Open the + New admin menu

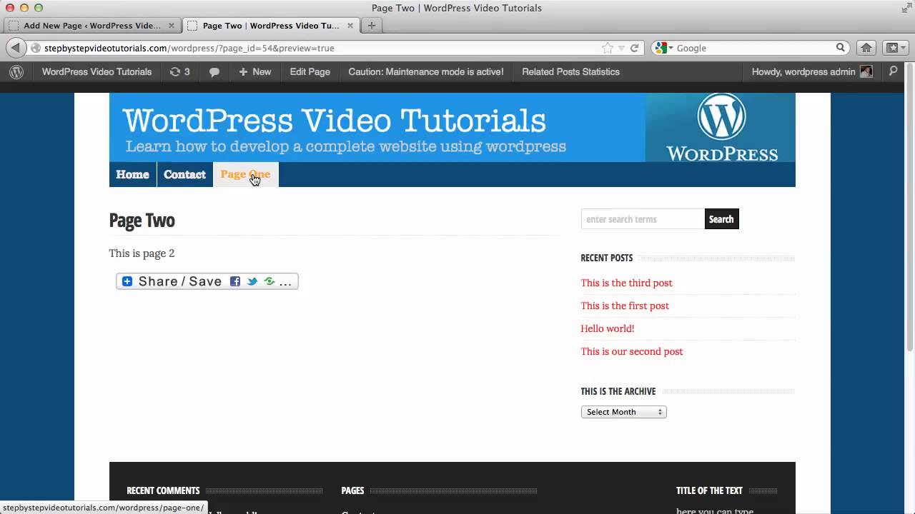255,71
